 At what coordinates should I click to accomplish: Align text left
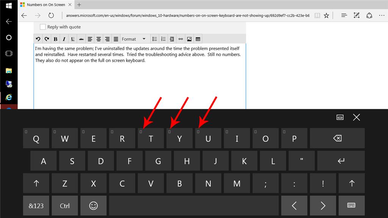click(x=90, y=39)
